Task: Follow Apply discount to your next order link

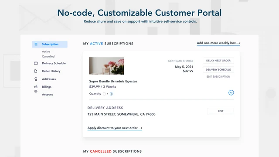Action: coord(115,128)
